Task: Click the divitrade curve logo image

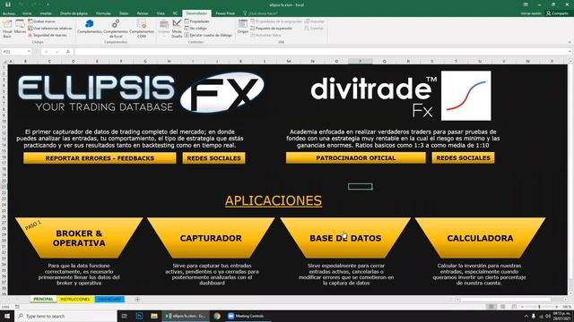Action: coord(466,96)
